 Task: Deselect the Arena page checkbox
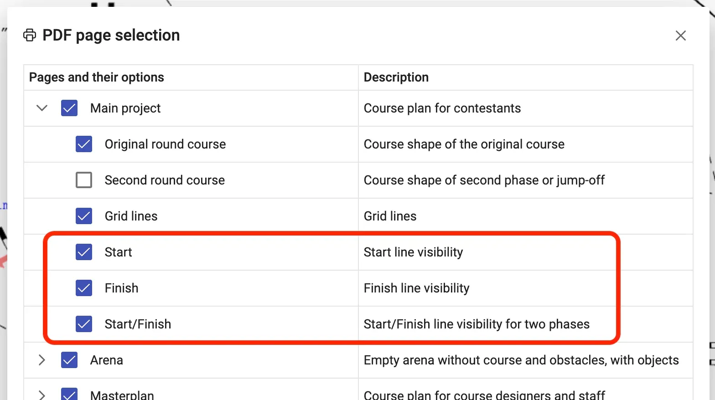(x=69, y=360)
